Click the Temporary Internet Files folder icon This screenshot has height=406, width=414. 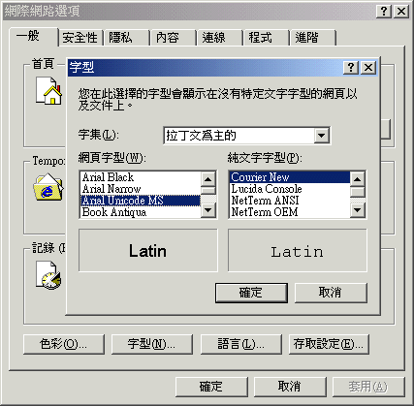coord(48,187)
